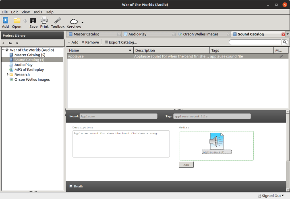
Task: Select Orson Welles Images in the tree
Action: pos(32,80)
